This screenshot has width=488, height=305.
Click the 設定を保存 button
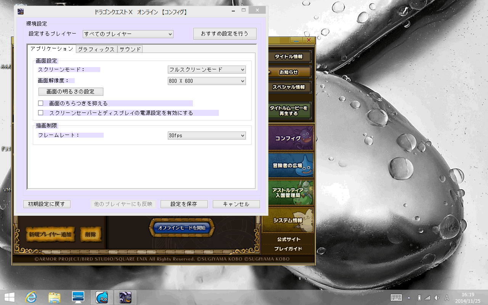184,204
